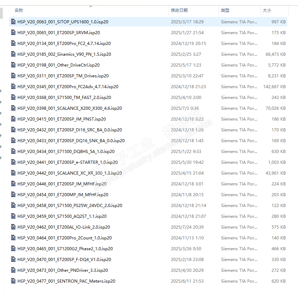Select file name HSP_V20_0063_001_SITOP_UPS1600_1.0.isp20
This screenshot has height=299, width=298.
point(63,22)
